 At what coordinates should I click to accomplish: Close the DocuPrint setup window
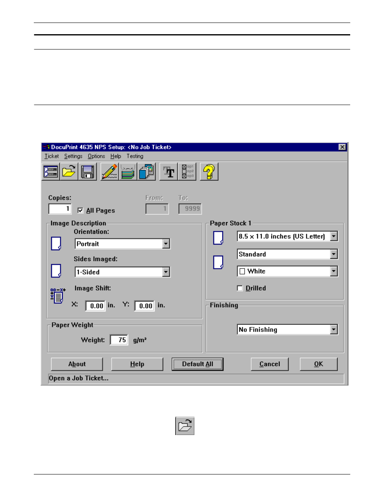click(x=343, y=147)
